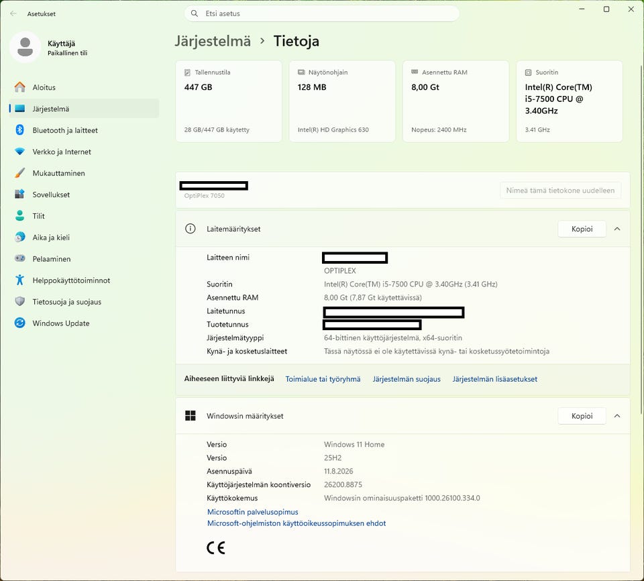Open the Pelaaminen category
644x581 pixels.
(84, 258)
